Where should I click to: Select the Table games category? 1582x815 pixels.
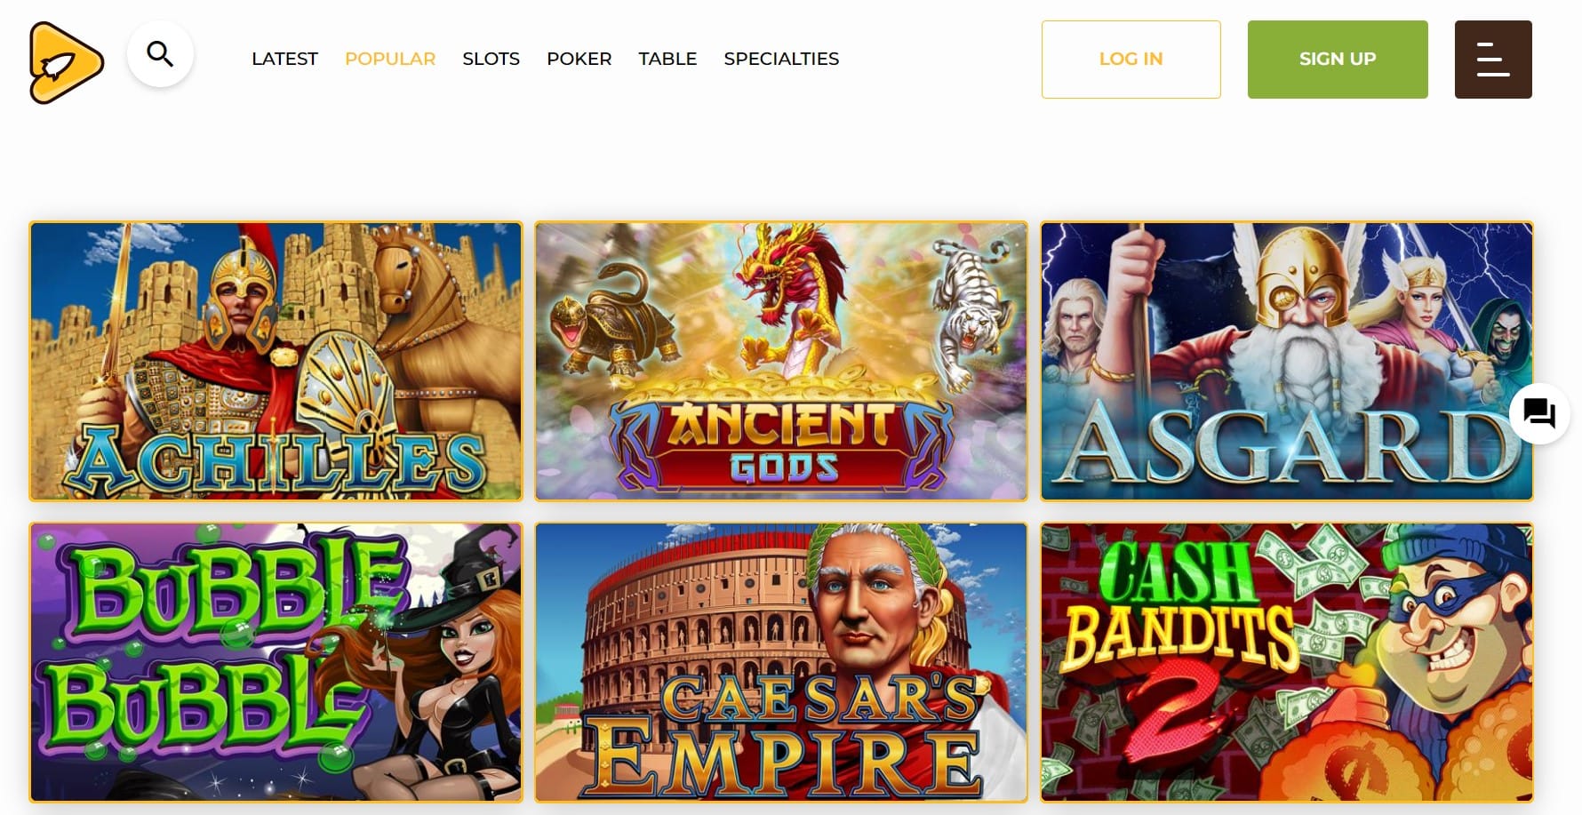(667, 59)
